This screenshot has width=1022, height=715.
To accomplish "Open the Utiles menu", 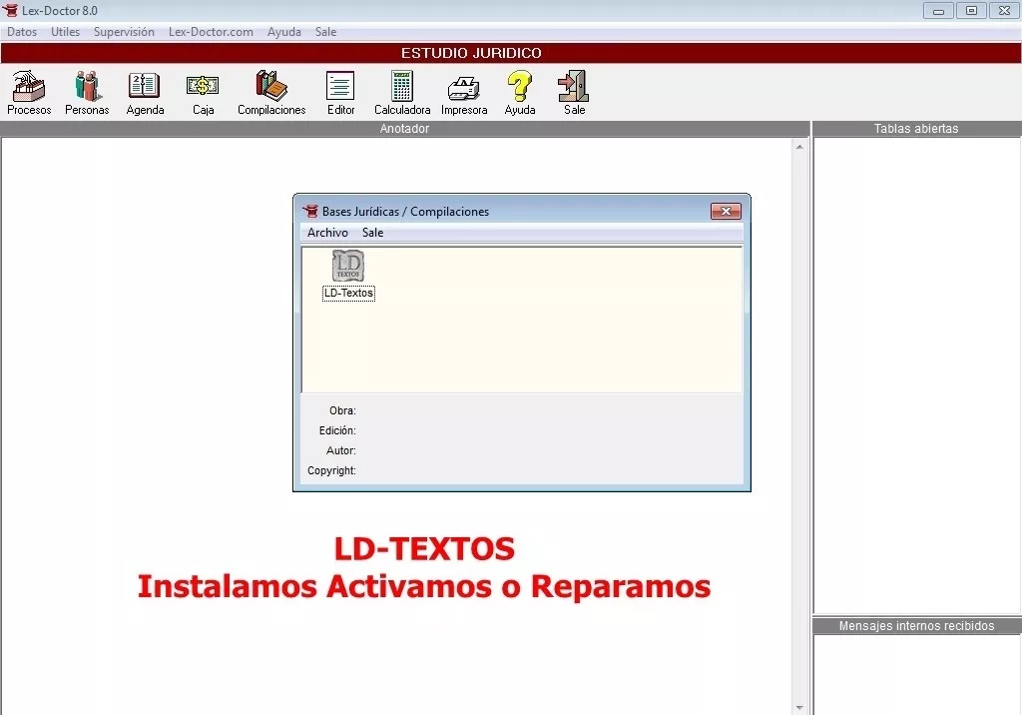I will tap(65, 32).
